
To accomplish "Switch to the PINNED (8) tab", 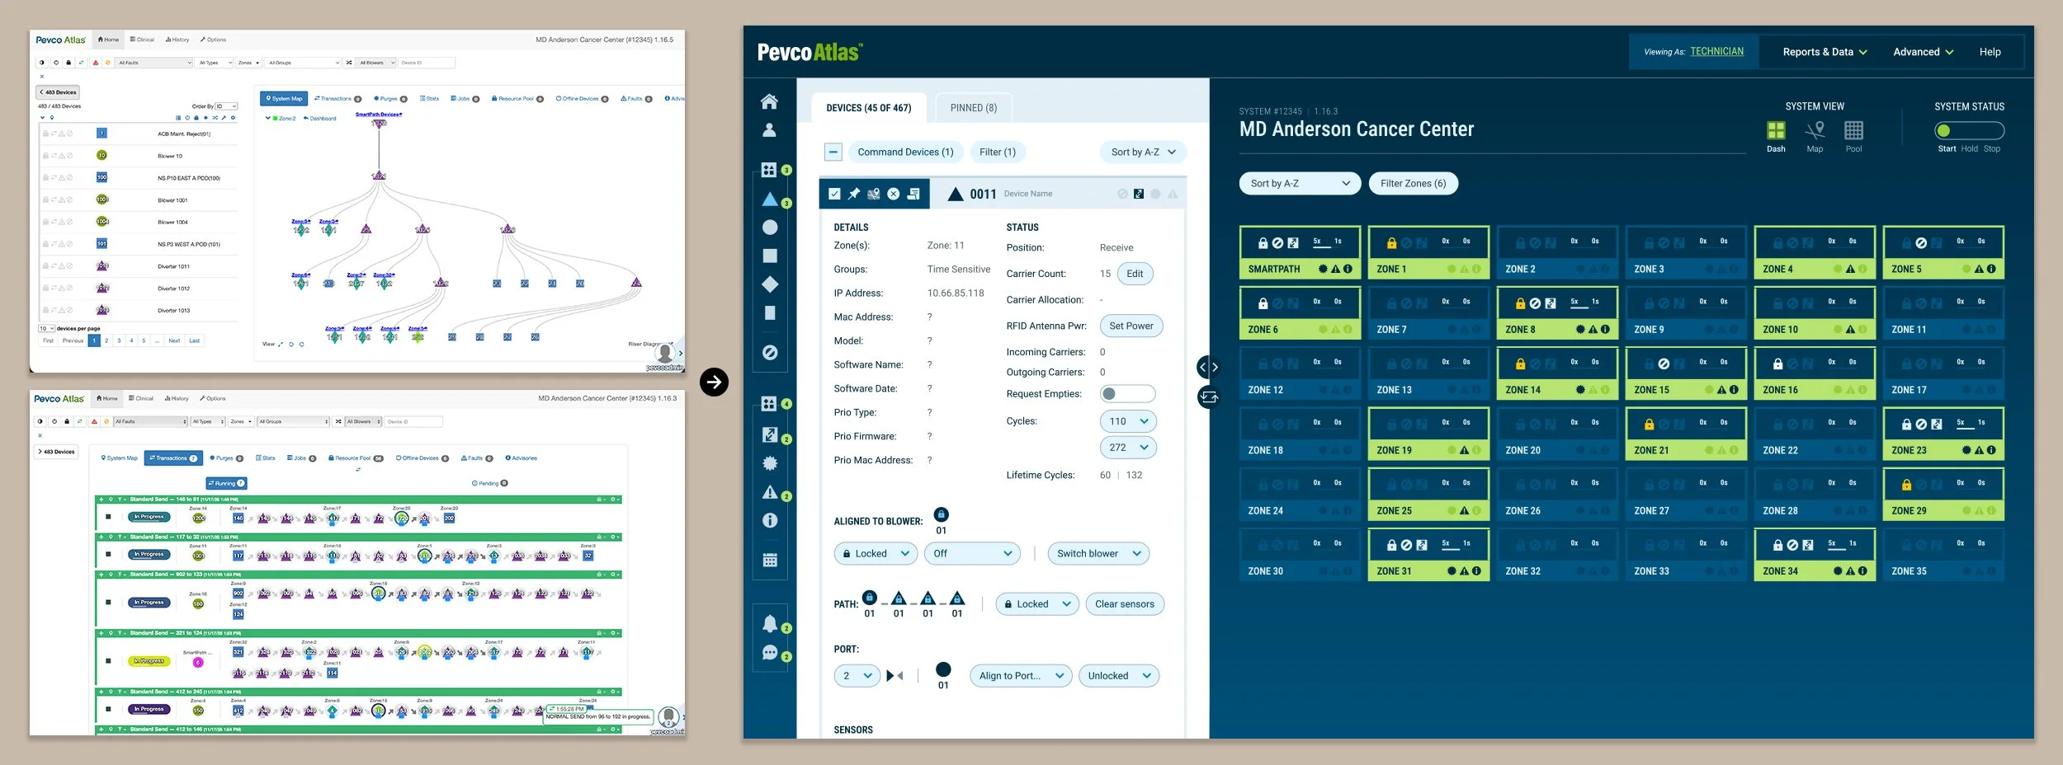I will (974, 107).
